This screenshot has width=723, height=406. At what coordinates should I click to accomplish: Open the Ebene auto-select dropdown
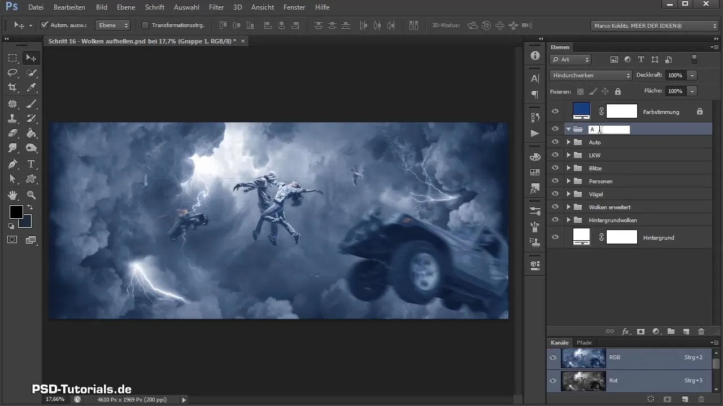[x=112, y=25]
